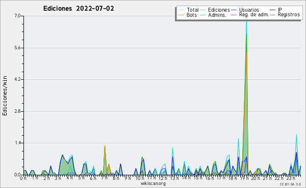Click the cyan spike after 23 h
Viewport: 306px width, 188px height.
[x=296, y=154]
